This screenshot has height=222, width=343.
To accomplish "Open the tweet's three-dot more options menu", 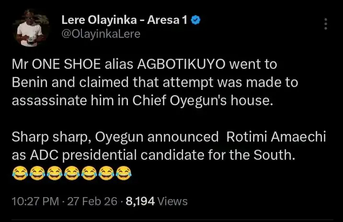I will pos(326,24).
